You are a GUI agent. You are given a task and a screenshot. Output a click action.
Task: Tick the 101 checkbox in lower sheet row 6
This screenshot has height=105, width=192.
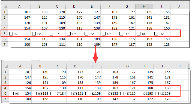[x=12, y=93]
